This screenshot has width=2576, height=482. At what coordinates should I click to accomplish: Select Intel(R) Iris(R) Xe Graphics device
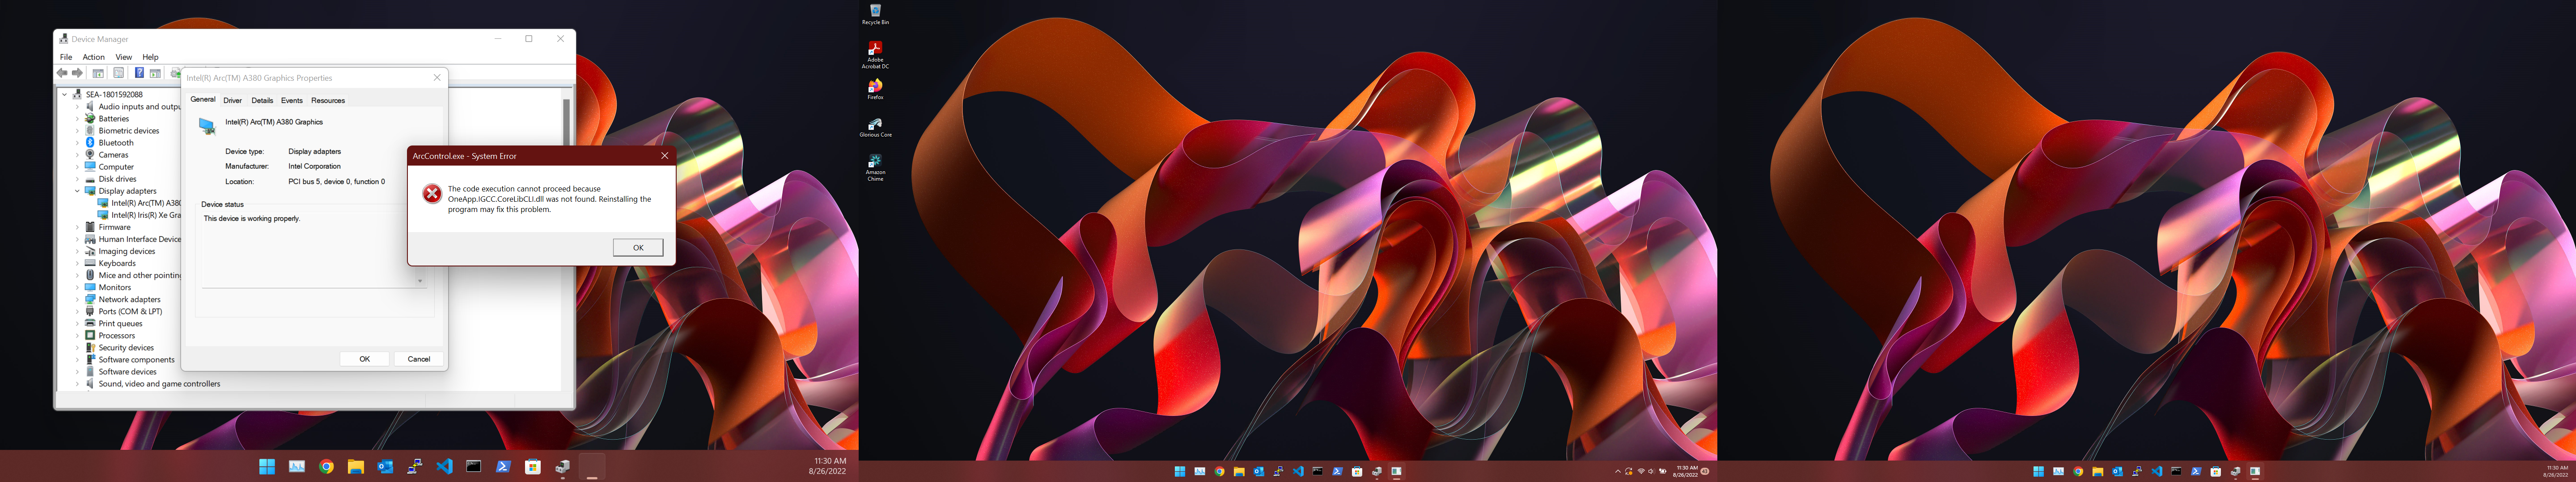145,216
